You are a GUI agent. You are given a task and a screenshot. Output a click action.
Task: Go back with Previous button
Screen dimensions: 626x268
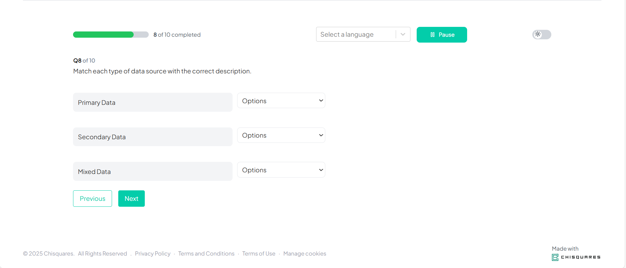pyautogui.click(x=92, y=199)
